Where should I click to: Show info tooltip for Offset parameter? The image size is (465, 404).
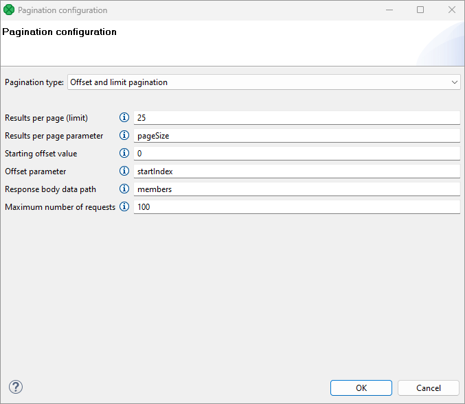[x=124, y=171]
